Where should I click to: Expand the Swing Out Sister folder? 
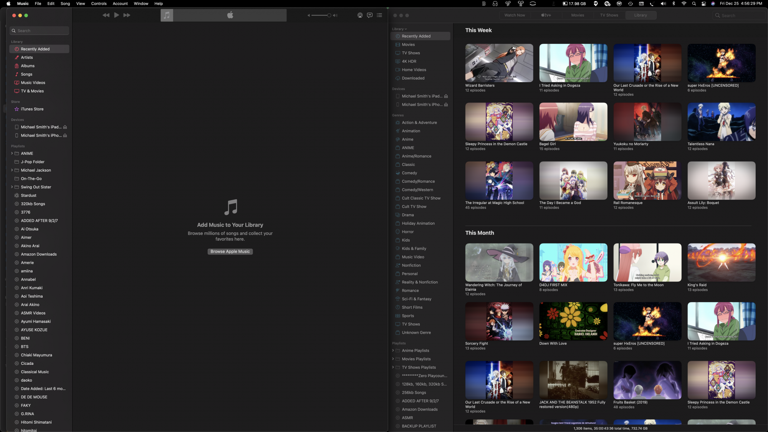[x=12, y=187]
